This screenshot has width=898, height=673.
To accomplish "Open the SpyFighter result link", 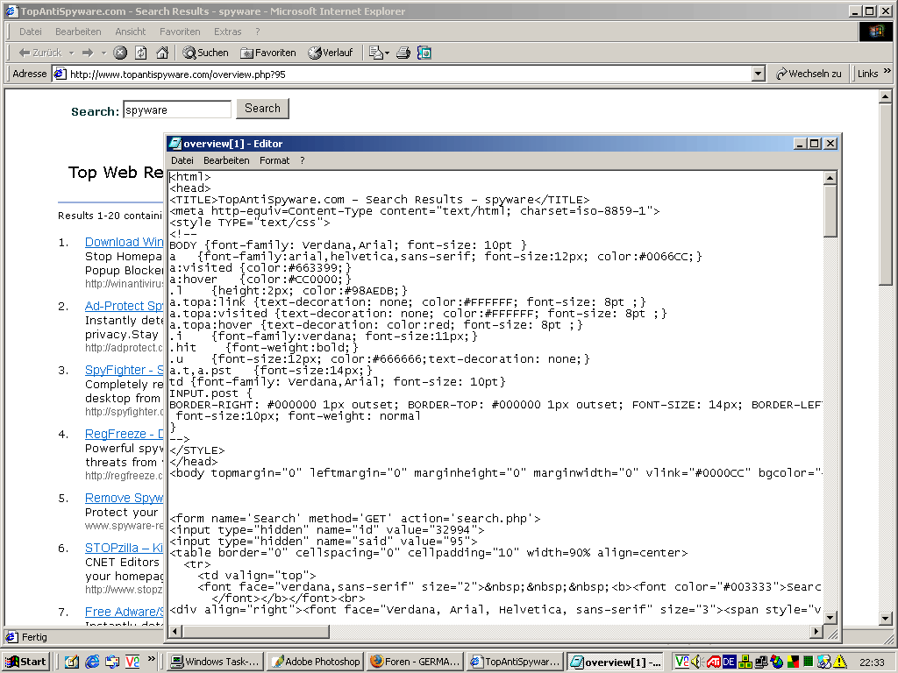I will [x=125, y=371].
